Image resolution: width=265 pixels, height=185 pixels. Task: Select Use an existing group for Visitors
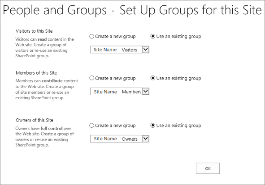pos(152,36)
